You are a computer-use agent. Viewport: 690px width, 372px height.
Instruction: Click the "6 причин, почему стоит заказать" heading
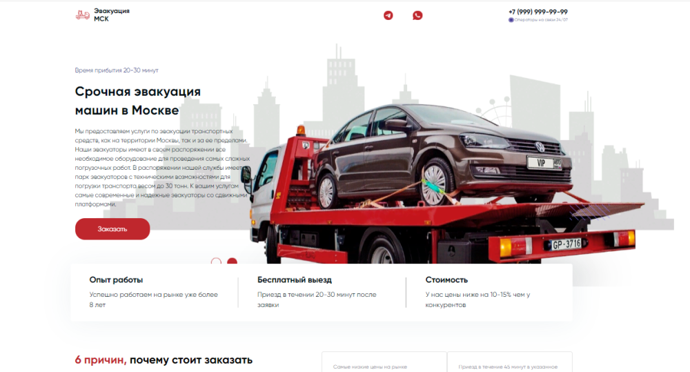tap(164, 360)
